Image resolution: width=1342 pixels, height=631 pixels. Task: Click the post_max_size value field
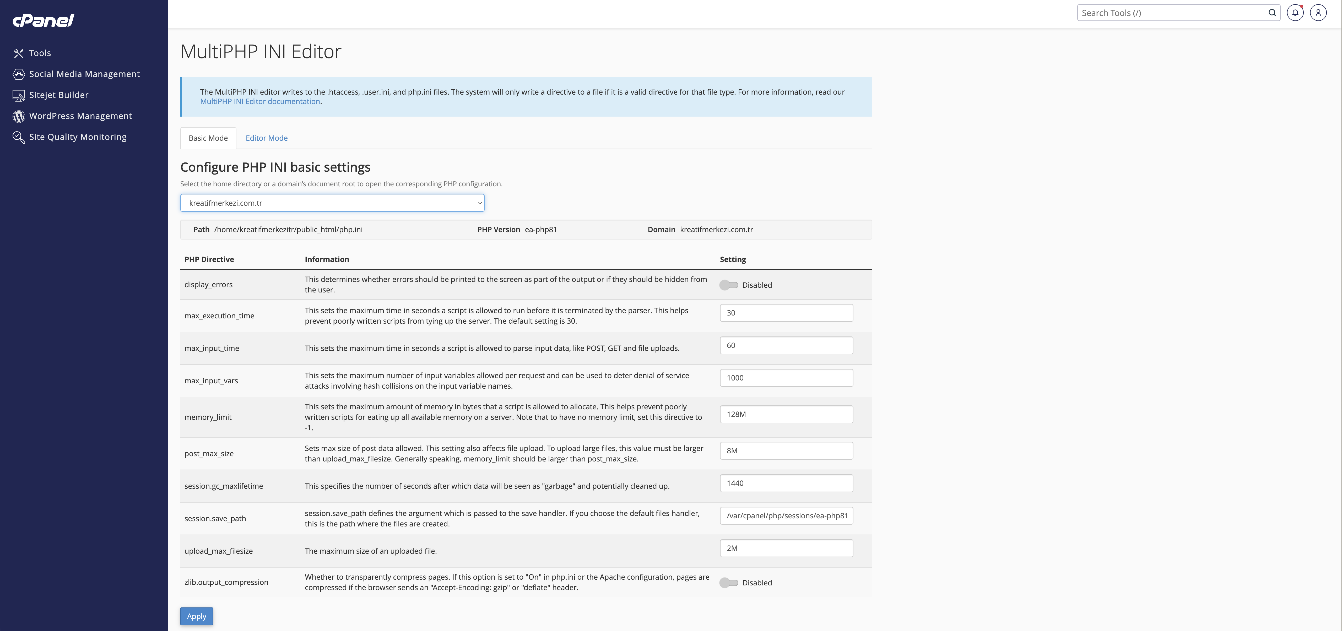click(x=786, y=451)
